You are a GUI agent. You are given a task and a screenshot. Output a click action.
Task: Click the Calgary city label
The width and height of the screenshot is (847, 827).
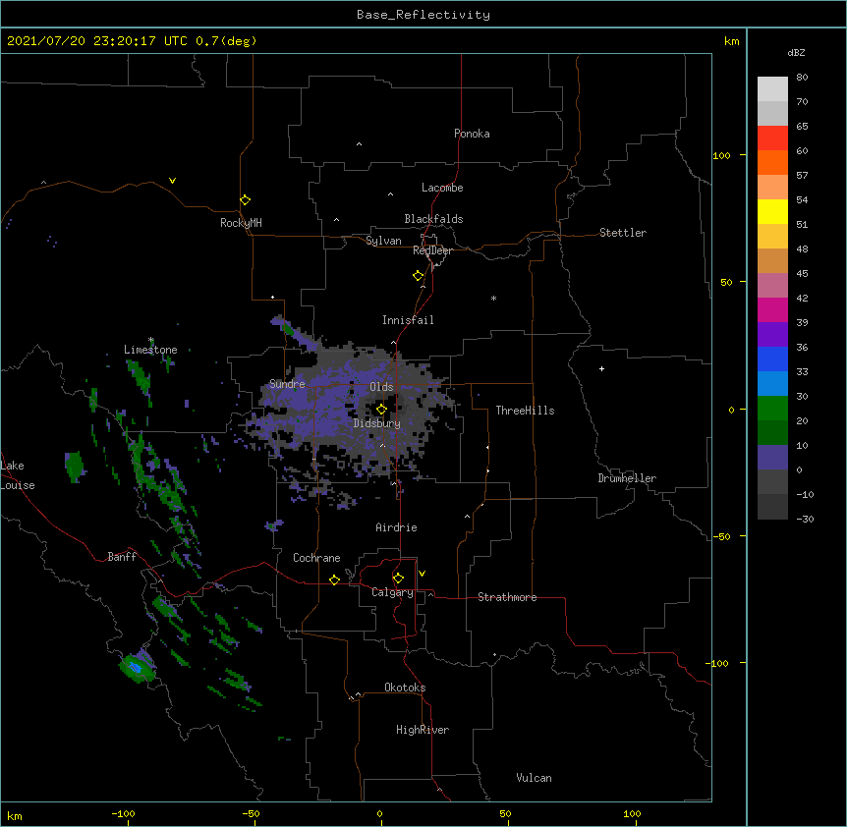point(392,592)
